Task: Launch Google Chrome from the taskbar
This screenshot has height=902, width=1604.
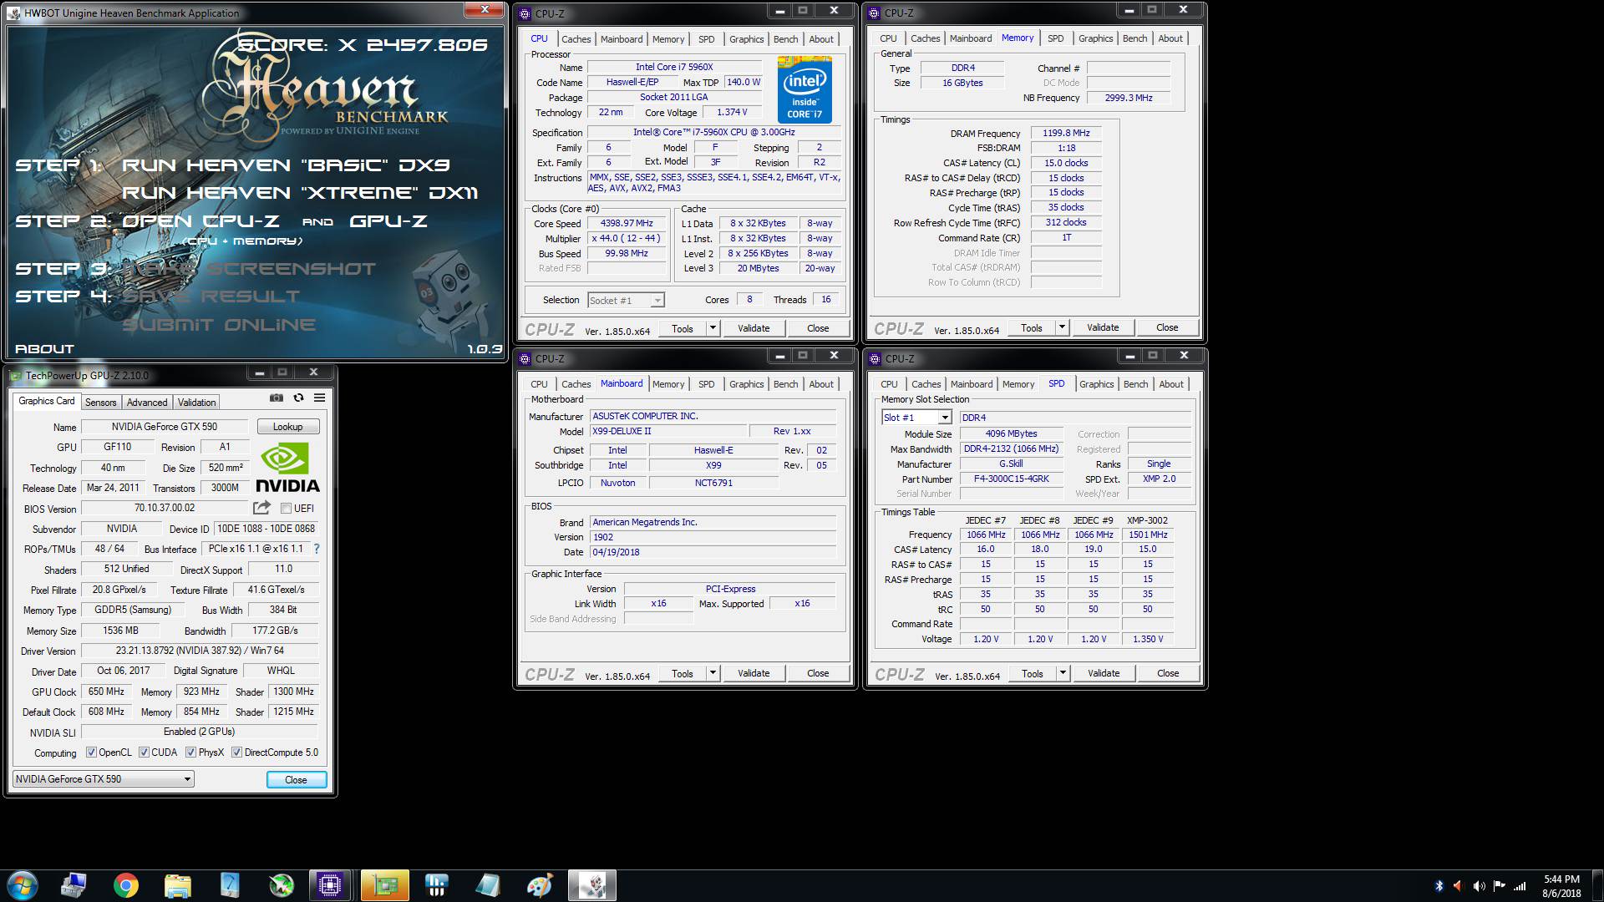Action: pyautogui.click(x=125, y=885)
